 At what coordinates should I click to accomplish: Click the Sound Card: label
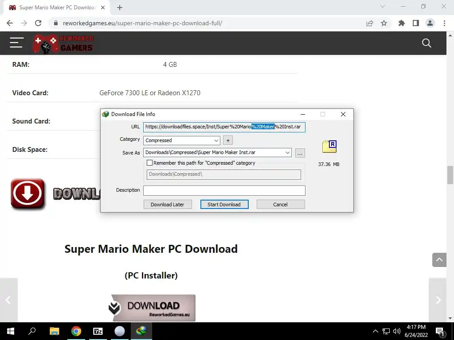pyautogui.click(x=31, y=121)
